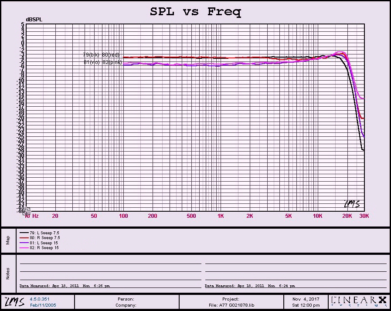Viewport: 391px width, 311px height.
Task: Click the cursor marker at the graph origin
Action: (x=27, y=211)
